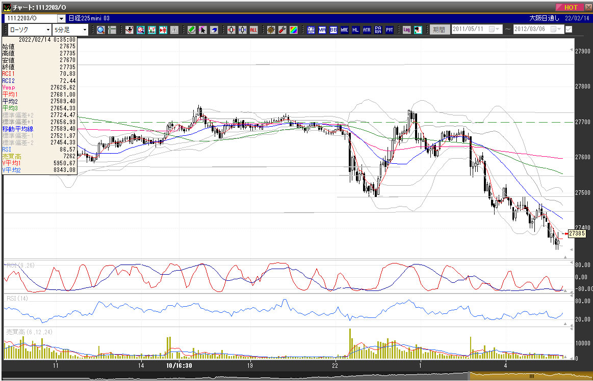Click the 売買高 row in data panel

39,156
